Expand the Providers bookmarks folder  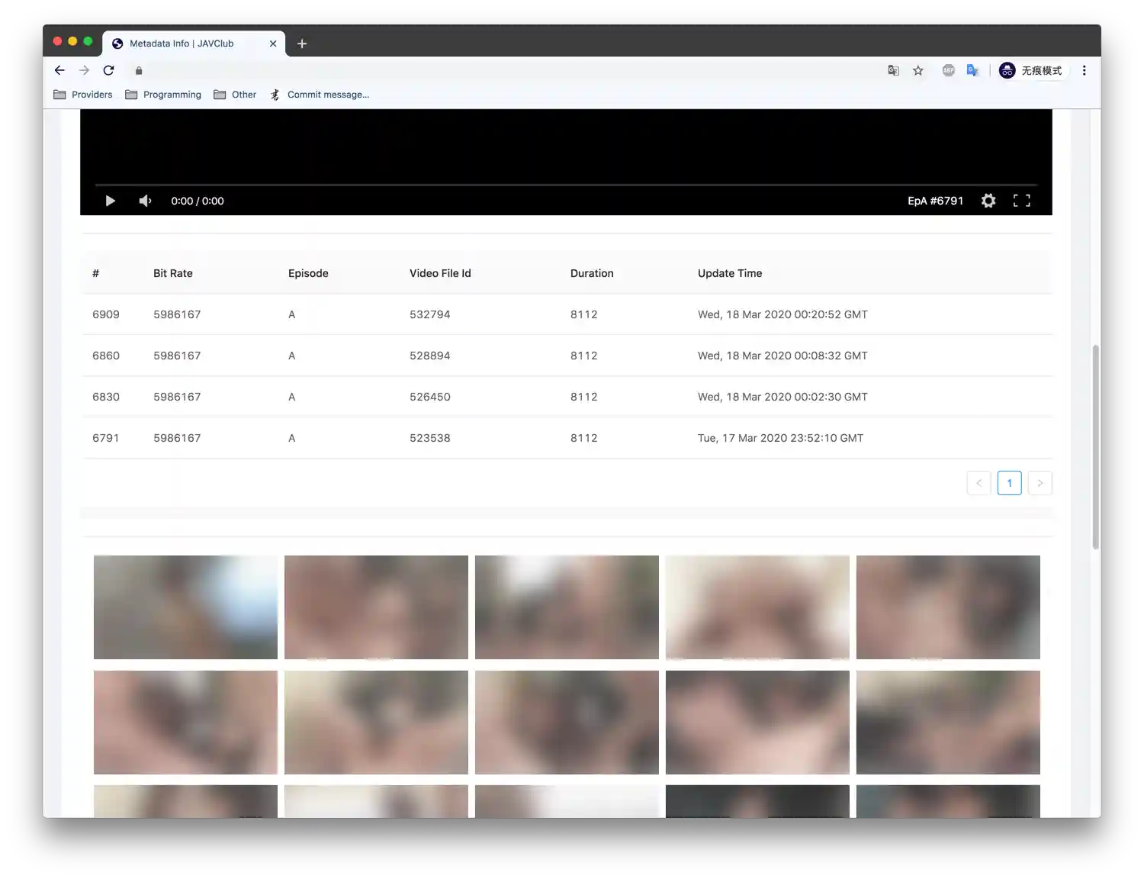(x=84, y=94)
